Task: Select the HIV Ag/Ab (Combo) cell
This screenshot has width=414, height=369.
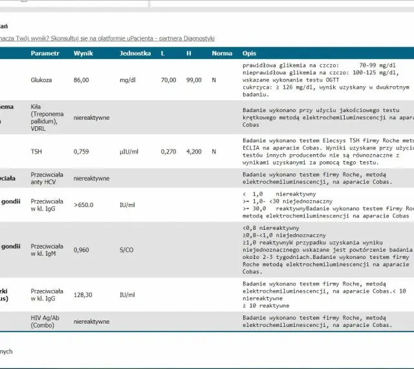Action: 45,322
